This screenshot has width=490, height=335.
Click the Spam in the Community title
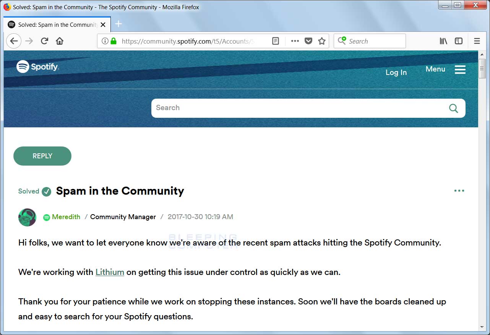[120, 191]
